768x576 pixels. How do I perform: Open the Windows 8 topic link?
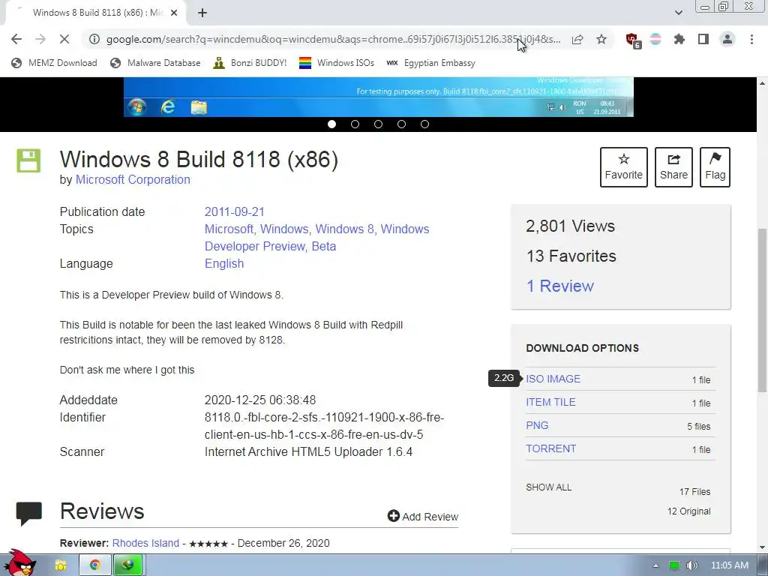[345, 229]
